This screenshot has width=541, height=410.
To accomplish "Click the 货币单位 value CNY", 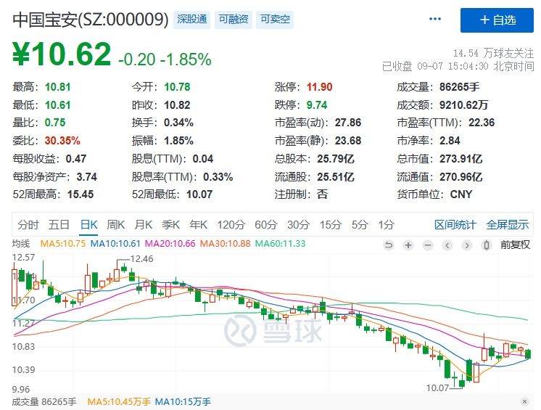I will tap(461, 194).
